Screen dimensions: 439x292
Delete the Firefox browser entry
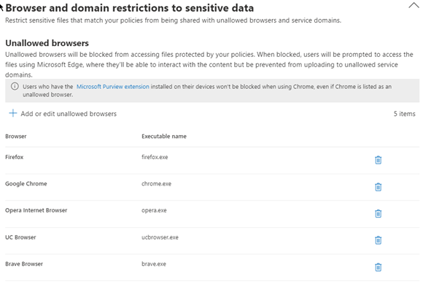[x=378, y=160]
